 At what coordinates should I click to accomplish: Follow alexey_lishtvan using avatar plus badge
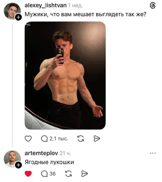[18, 17]
